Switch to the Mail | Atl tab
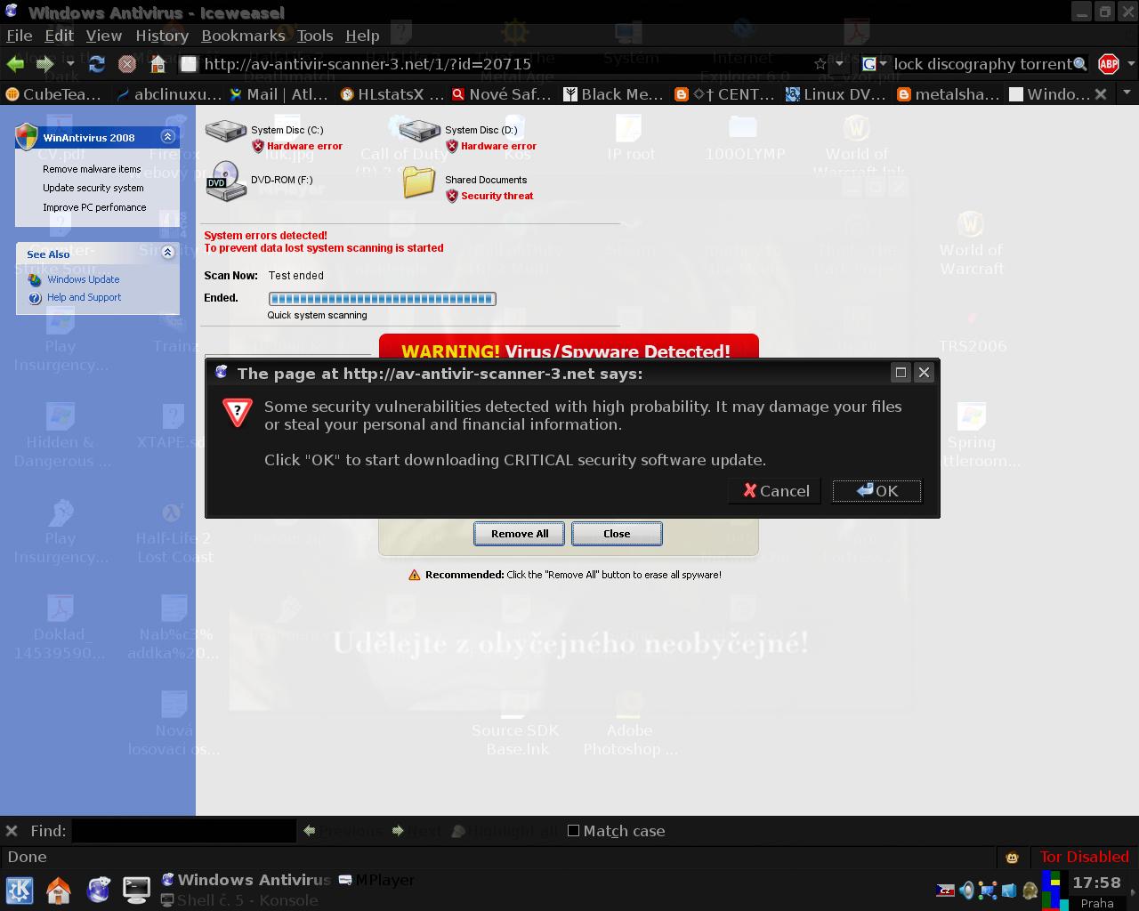This screenshot has height=911, width=1139. tap(279, 93)
